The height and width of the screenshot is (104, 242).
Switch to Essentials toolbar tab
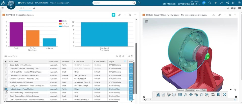[190, 90]
